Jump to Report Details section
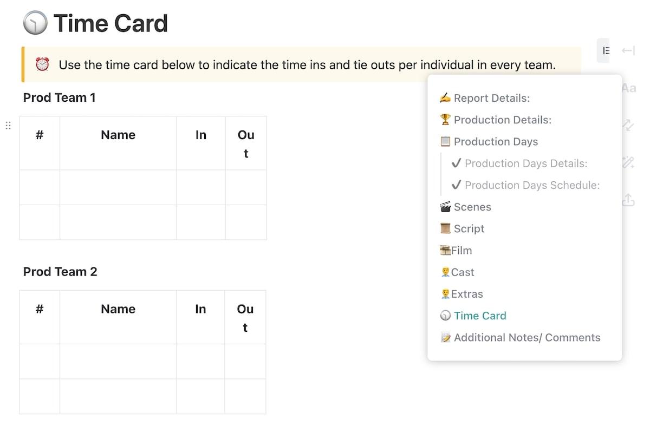 click(x=491, y=98)
